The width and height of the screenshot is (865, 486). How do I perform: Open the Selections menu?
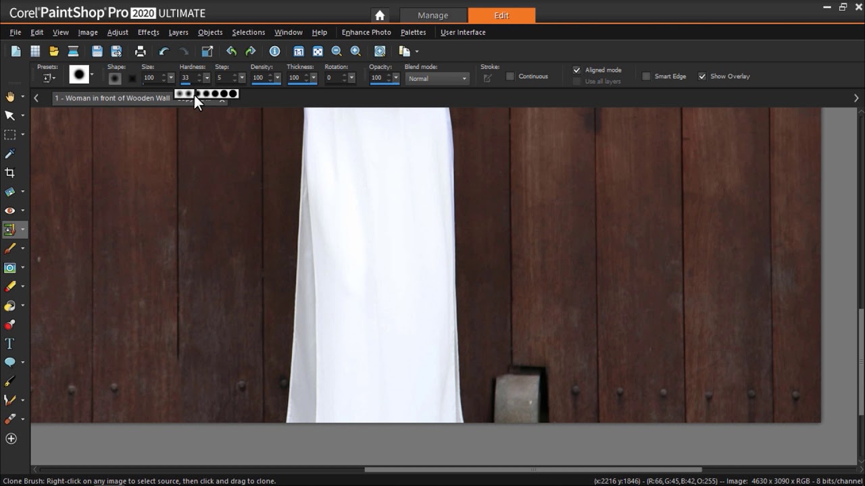(x=248, y=32)
